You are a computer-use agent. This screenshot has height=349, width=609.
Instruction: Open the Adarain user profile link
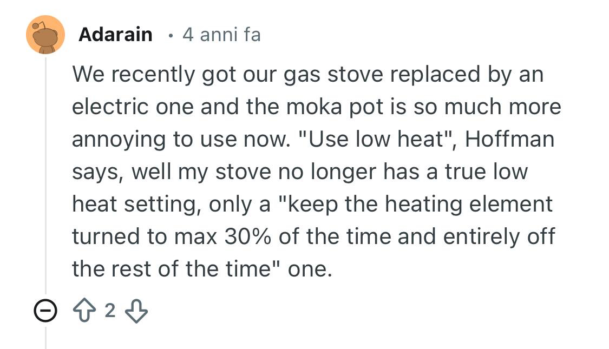pos(115,35)
